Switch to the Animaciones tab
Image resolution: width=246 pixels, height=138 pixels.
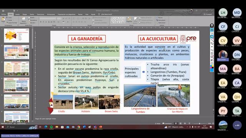(x=51, y=14)
